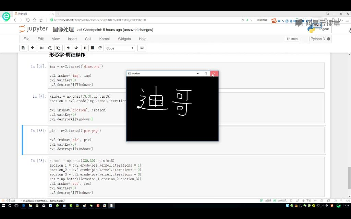Mute the browser tab via the speaker icon in the status bar

click(x=335, y=200)
